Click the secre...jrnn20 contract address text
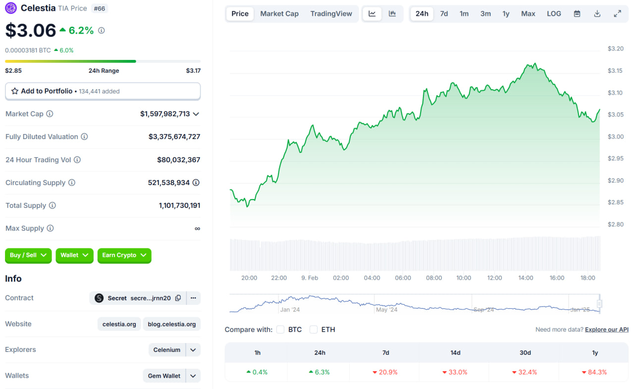This screenshot has width=634, height=389. [x=151, y=298]
